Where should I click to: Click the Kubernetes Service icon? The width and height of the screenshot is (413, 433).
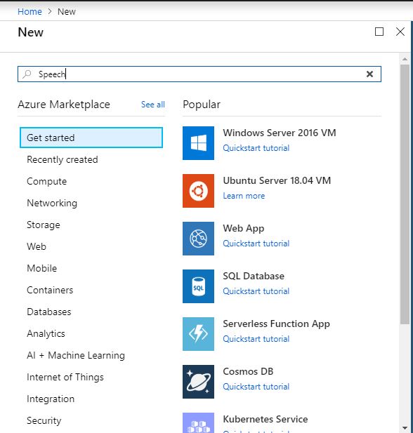(x=198, y=423)
